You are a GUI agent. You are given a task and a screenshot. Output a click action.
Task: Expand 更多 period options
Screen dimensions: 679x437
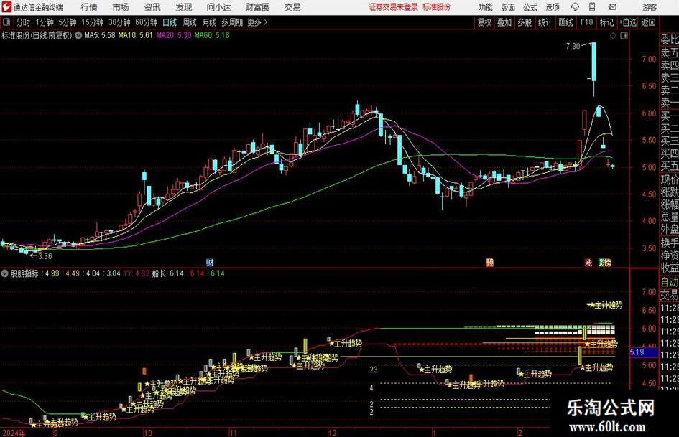pos(257,22)
